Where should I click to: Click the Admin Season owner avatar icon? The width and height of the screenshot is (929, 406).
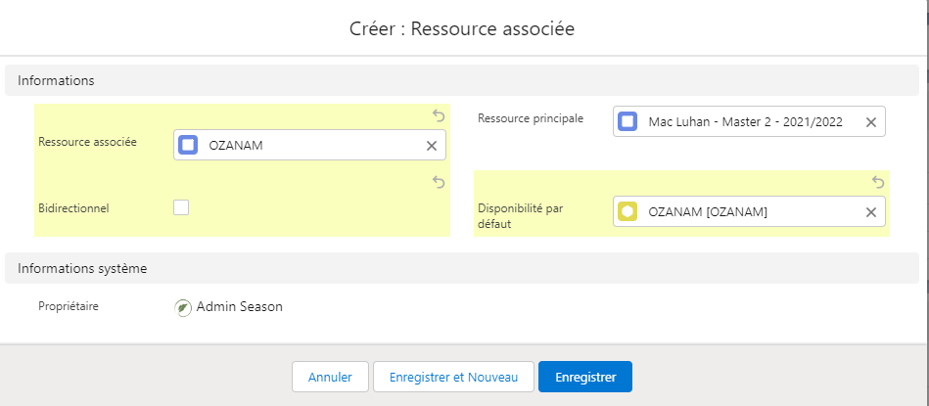[183, 307]
